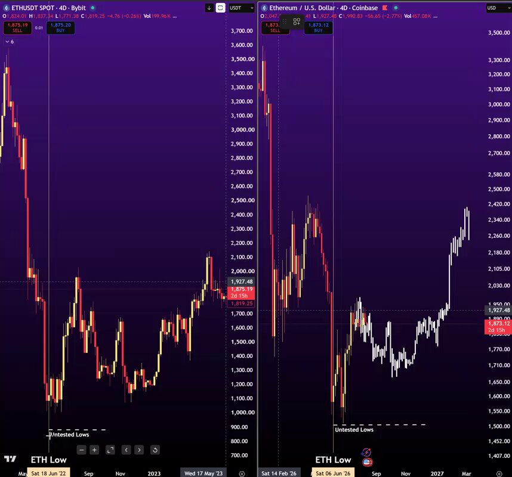
Task: Click the TradingView logo icon
Action: (x=10, y=459)
